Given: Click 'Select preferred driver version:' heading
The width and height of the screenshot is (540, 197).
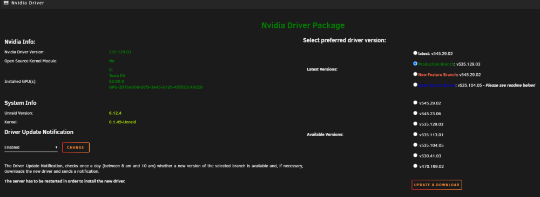Looking at the screenshot, I should point(345,40).
